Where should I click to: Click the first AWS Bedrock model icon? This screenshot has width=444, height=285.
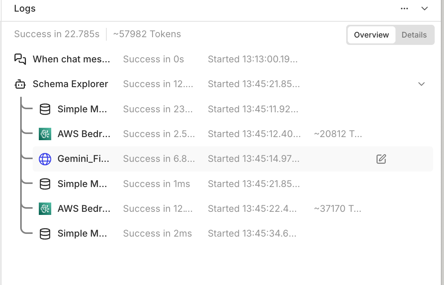coord(45,134)
